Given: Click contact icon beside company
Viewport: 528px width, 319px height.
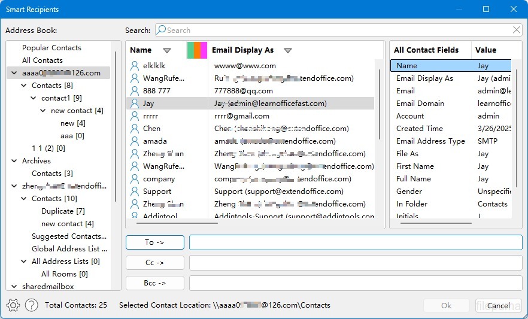Looking at the screenshot, I should [x=135, y=179].
